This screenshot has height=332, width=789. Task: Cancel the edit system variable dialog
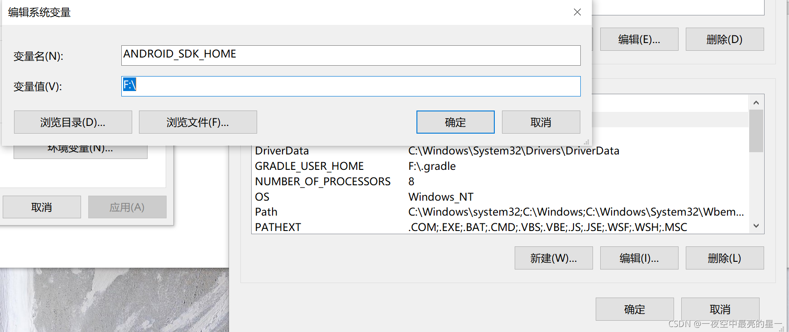pos(541,122)
